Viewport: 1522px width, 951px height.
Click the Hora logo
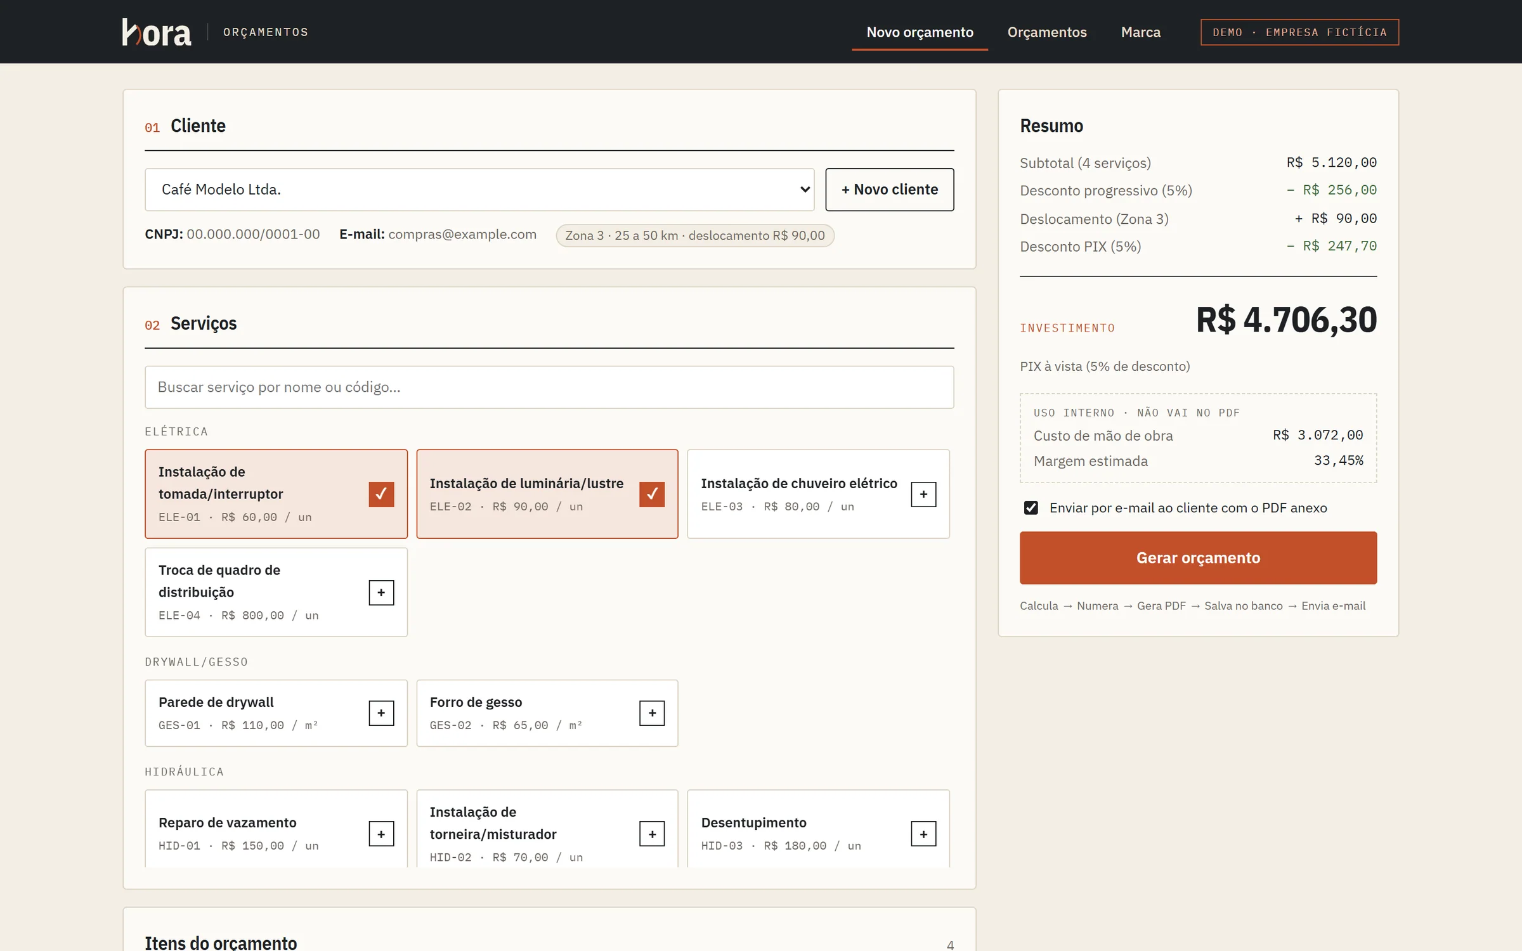157,32
